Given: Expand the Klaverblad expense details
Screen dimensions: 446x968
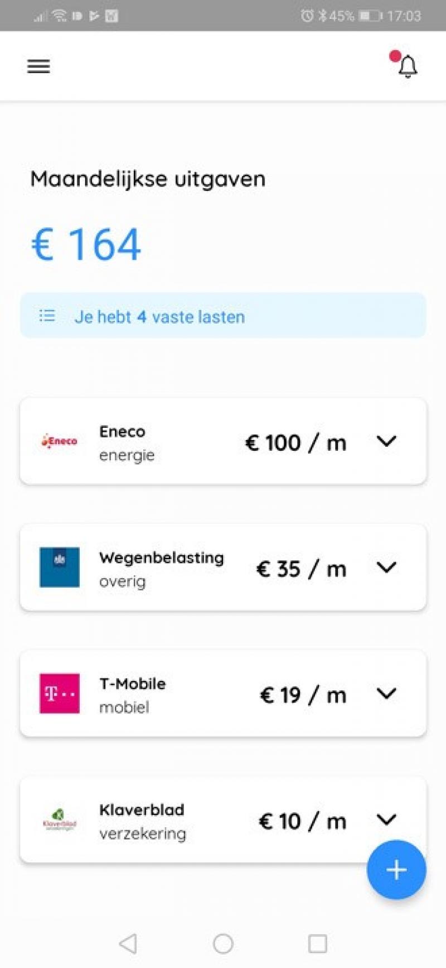Looking at the screenshot, I should [x=386, y=819].
